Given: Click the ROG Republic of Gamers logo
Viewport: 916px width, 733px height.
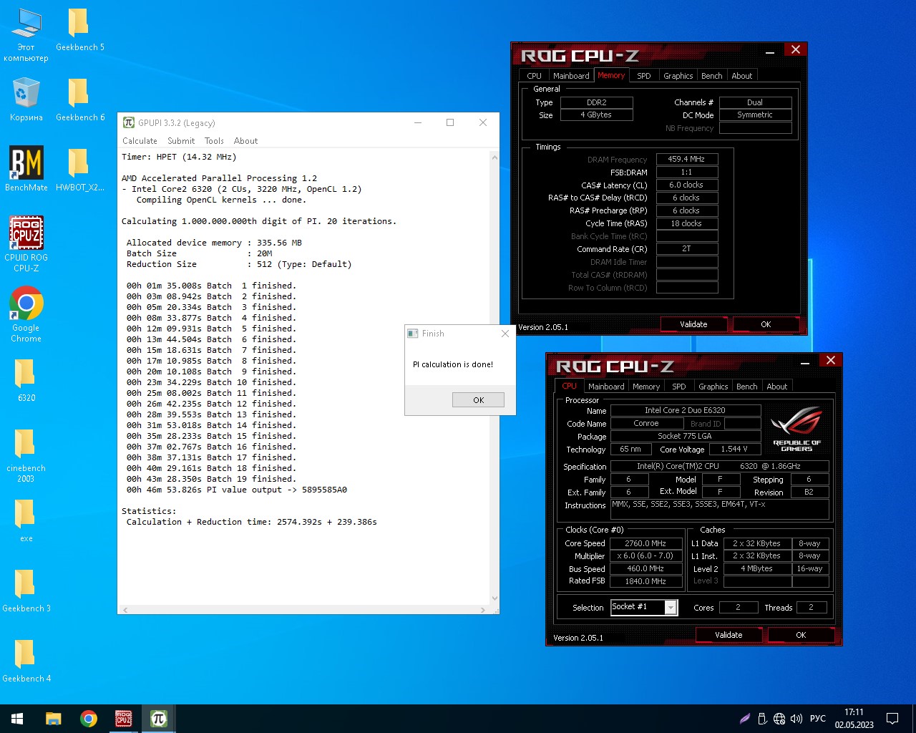Looking at the screenshot, I should pyautogui.click(x=796, y=429).
